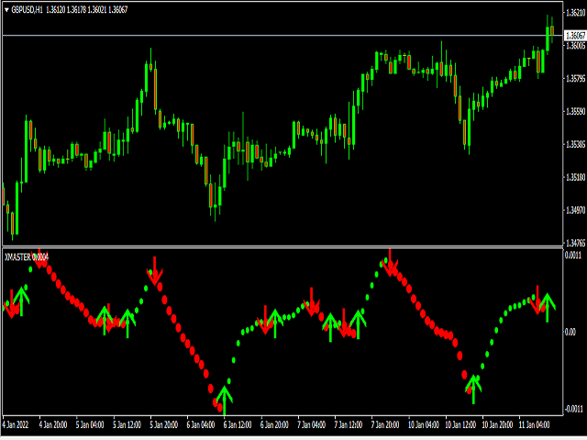587x440 pixels.
Task: Select the green buy arrow above 10 Jan 12:00
Action: (473, 389)
